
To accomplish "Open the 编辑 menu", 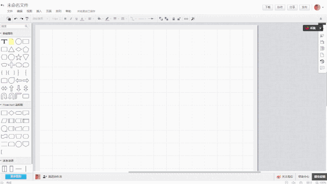I will coord(19,11).
